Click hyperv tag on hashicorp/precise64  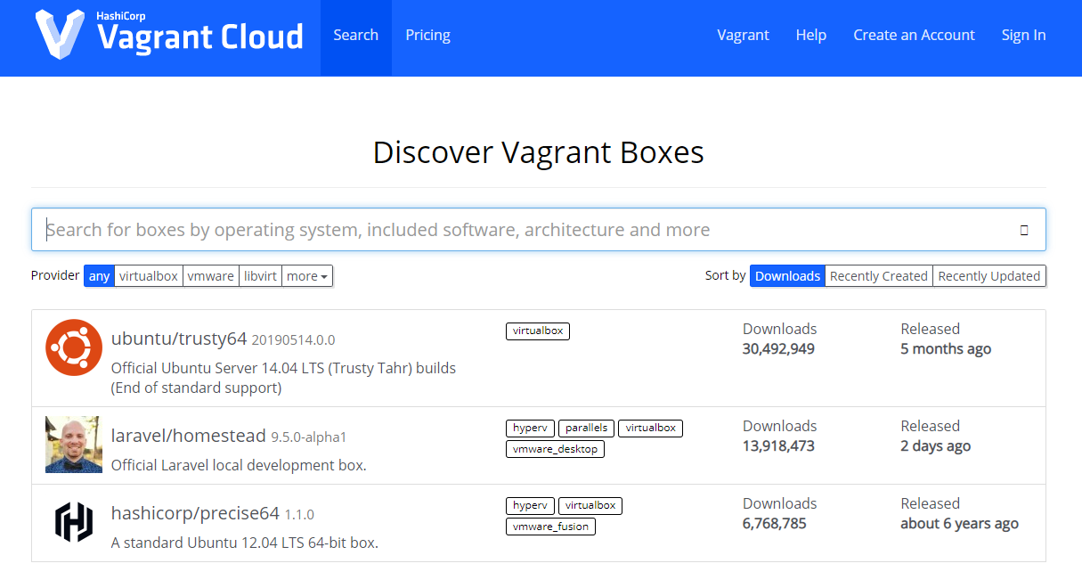530,505
